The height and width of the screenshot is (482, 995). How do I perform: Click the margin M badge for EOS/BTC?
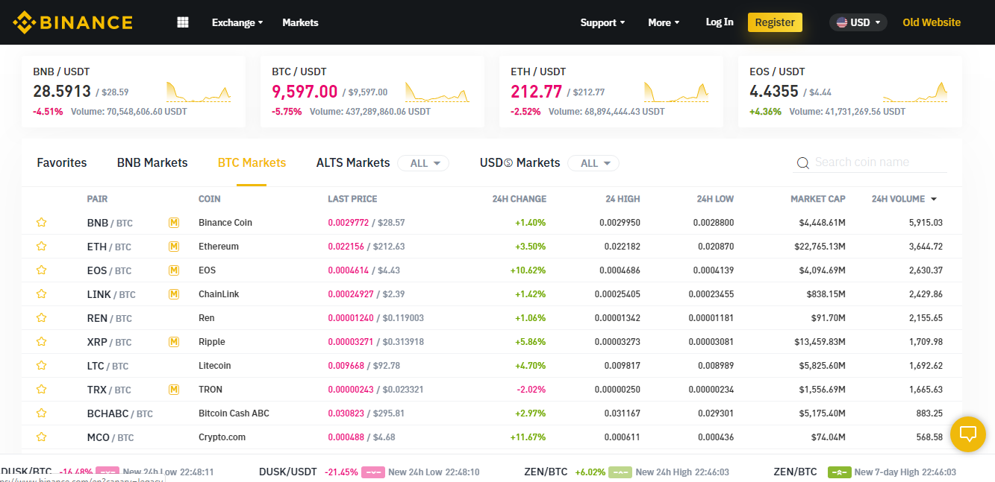174,270
